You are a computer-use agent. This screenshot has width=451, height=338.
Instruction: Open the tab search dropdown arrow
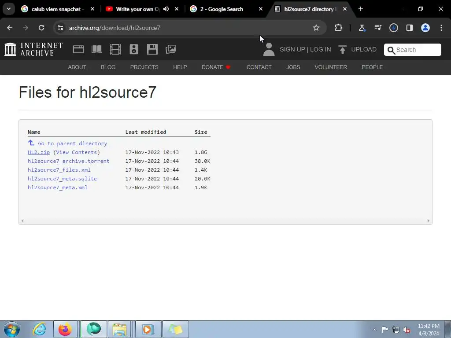pos(9,9)
